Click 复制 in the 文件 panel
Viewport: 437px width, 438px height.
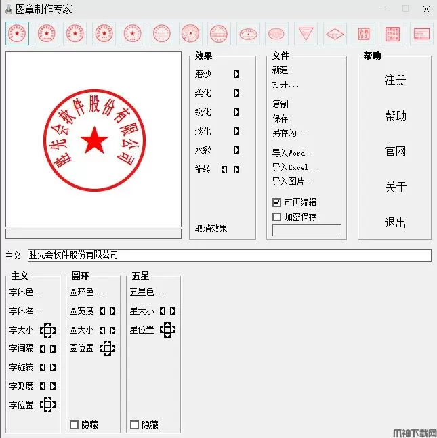tap(280, 104)
